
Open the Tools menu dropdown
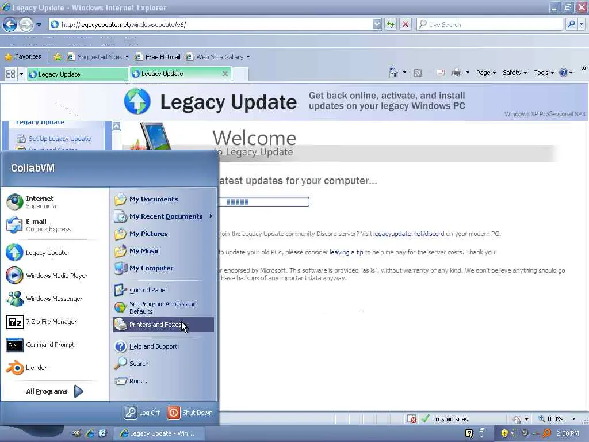(544, 73)
